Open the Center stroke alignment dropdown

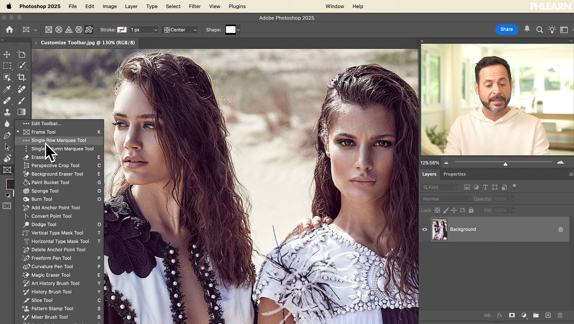(x=180, y=30)
